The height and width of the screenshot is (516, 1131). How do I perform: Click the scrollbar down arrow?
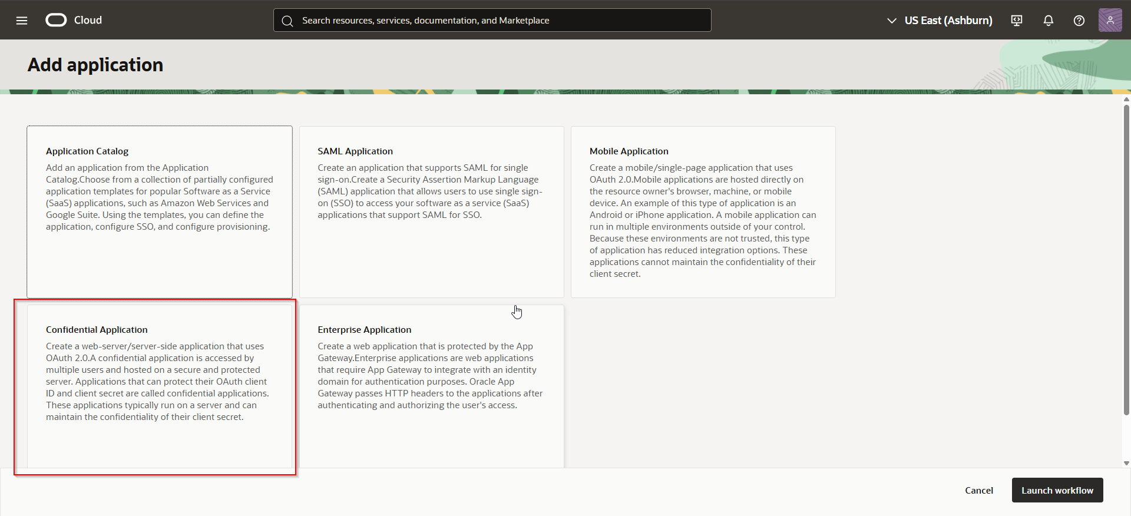[1126, 464]
